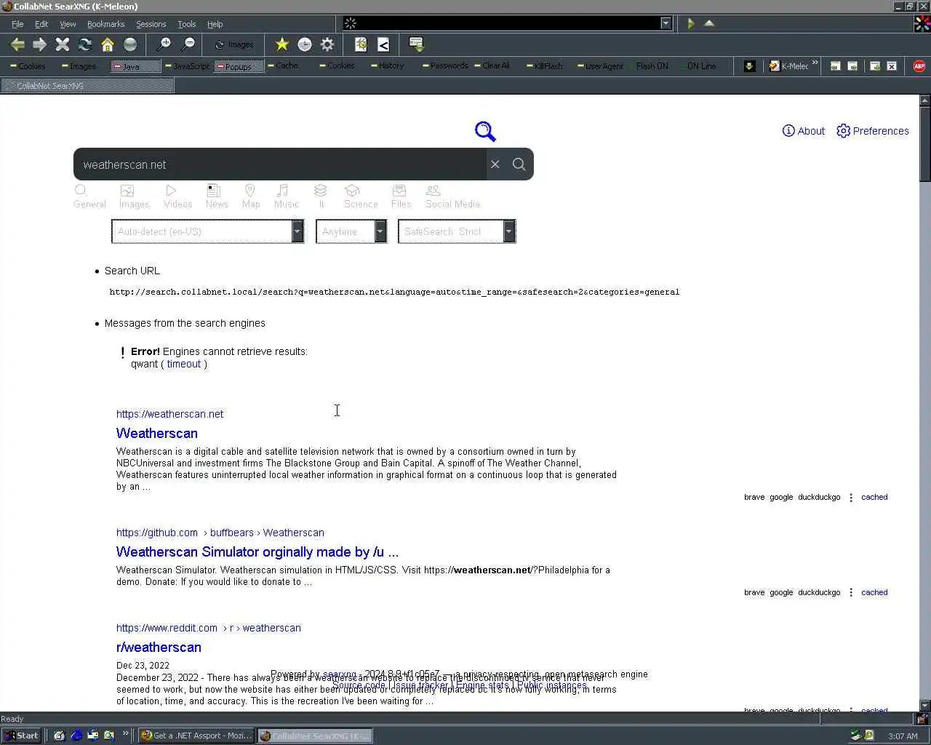931x745 pixels.
Task: Toggle Flash ON
Action: coord(652,65)
